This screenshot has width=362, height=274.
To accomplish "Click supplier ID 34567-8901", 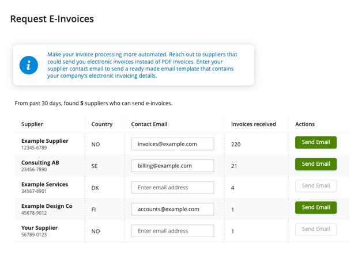I will tap(34, 191).
